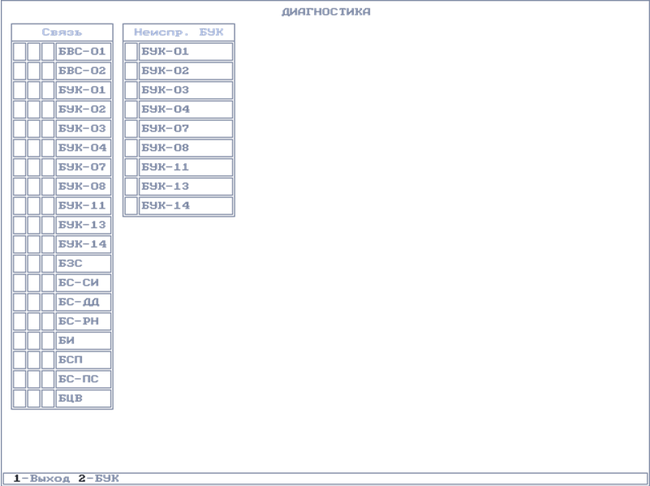Click the middle indicator box in БИ row

click(33, 341)
